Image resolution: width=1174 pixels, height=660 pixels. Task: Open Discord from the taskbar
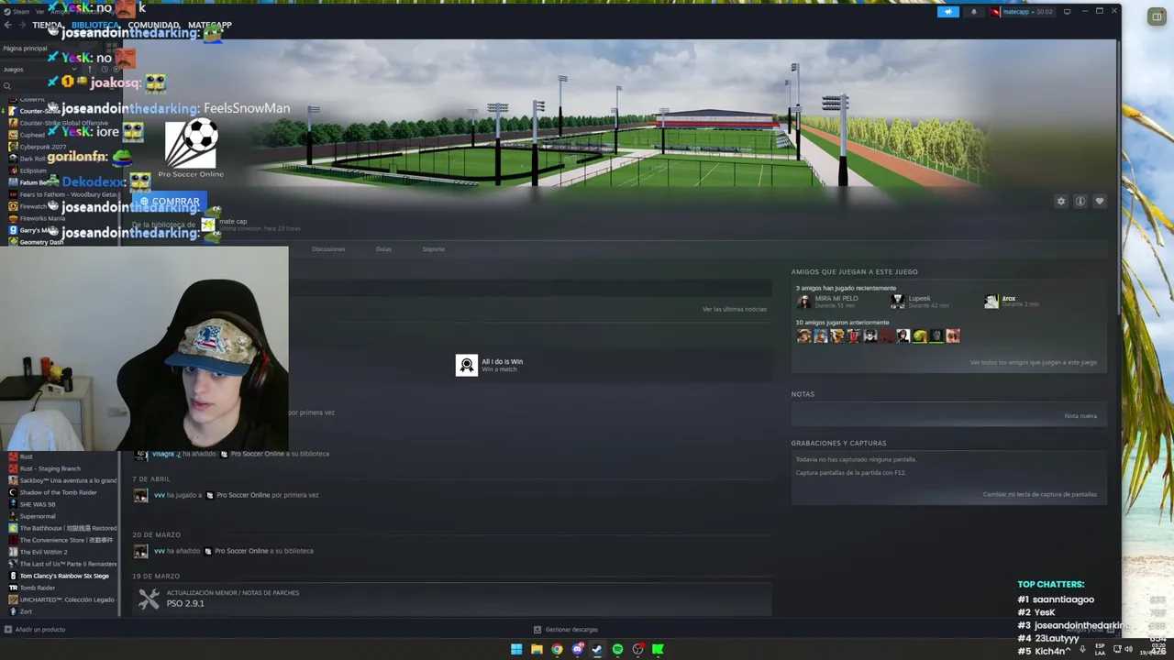coord(577,649)
